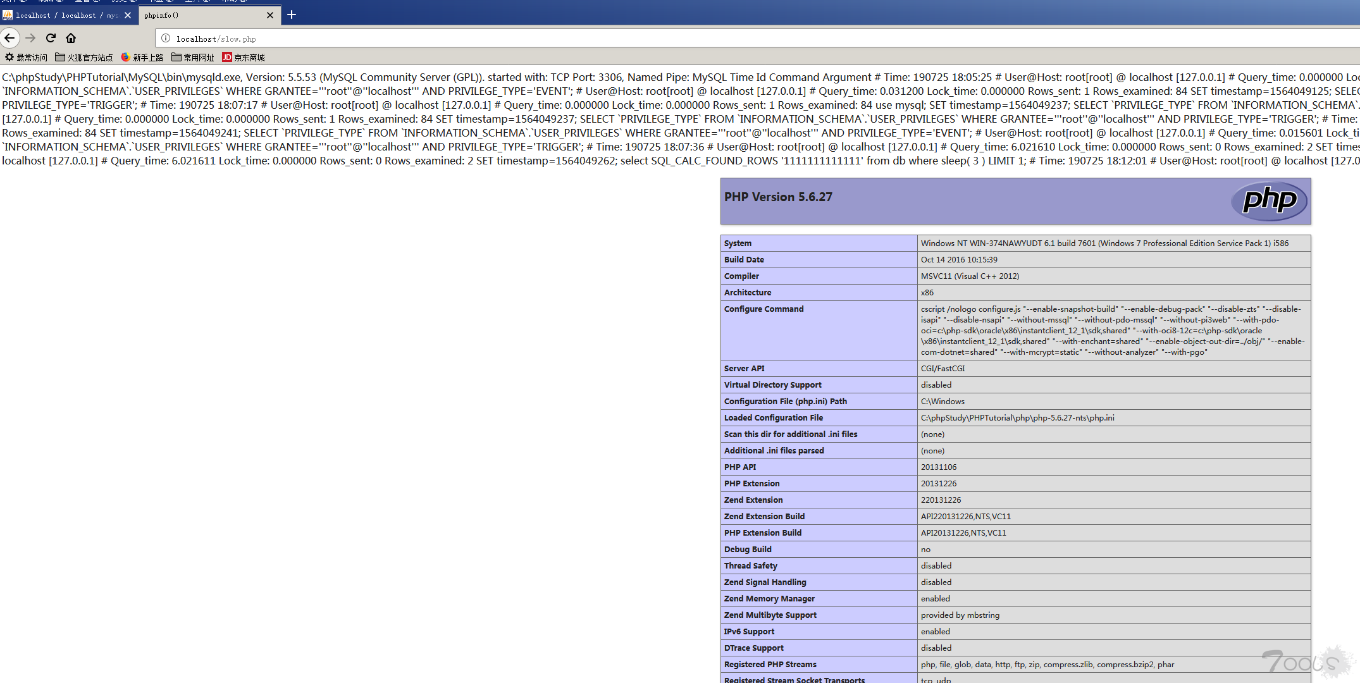Click the Compiler value MSVC11
1360x683 pixels.
[x=970, y=276]
